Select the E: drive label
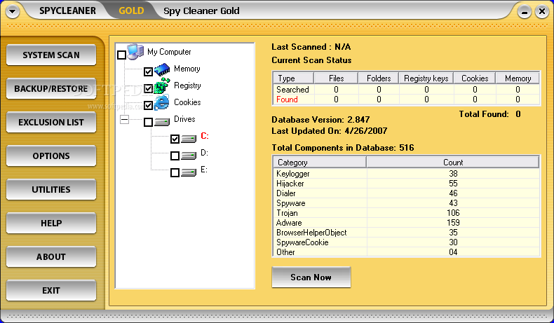554x323 pixels. (204, 170)
